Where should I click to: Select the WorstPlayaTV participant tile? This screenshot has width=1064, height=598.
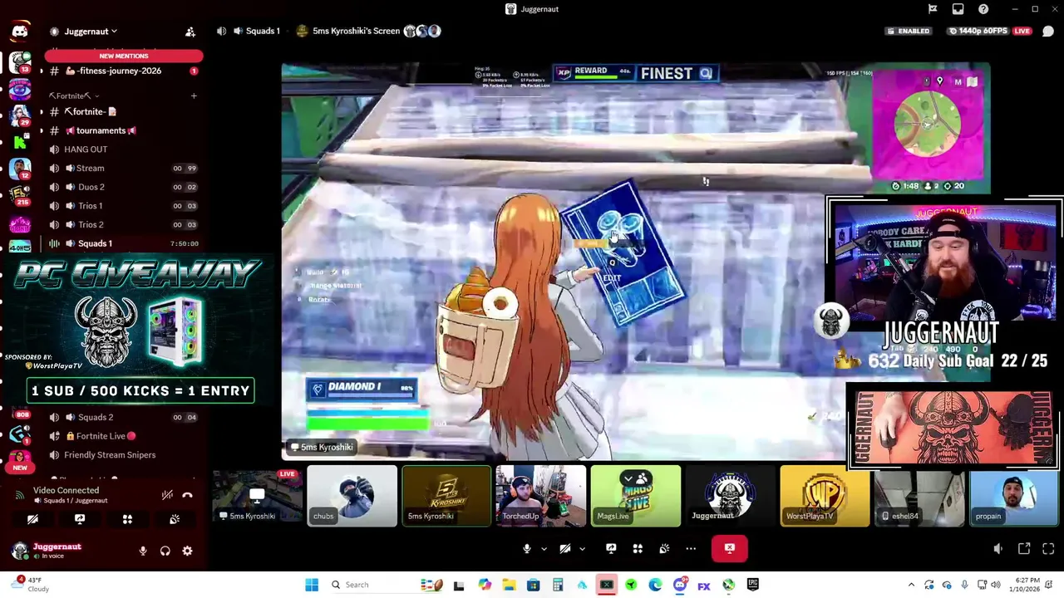pos(825,496)
